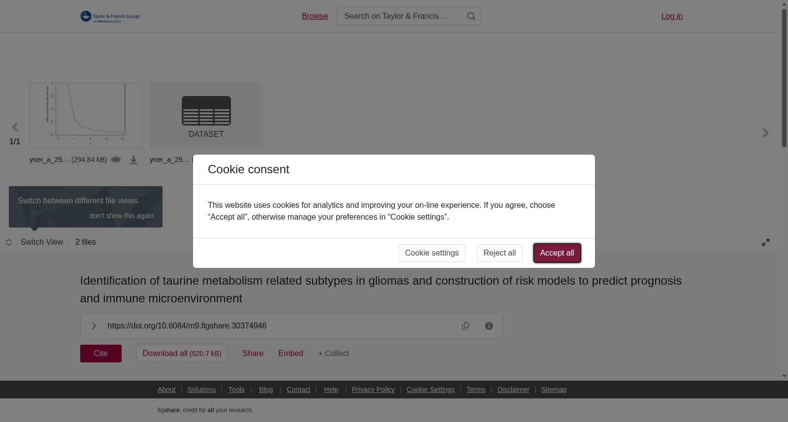Click + Collect option
Screen dimensions: 788x422
pyautogui.click(x=333, y=354)
